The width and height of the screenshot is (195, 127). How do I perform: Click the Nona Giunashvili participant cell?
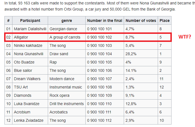coord(30,54)
